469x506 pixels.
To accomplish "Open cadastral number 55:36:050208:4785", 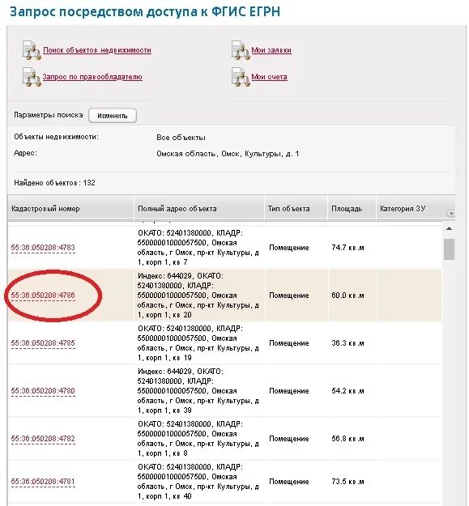I will click(43, 343).
